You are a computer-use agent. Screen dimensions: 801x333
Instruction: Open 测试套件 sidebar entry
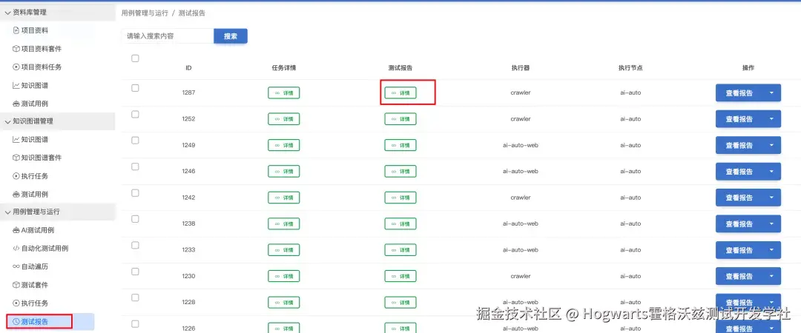coord(30,285)
